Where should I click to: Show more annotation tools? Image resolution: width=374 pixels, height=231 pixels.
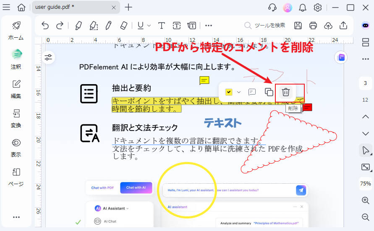pyautogui.click(x=209, y=26)
